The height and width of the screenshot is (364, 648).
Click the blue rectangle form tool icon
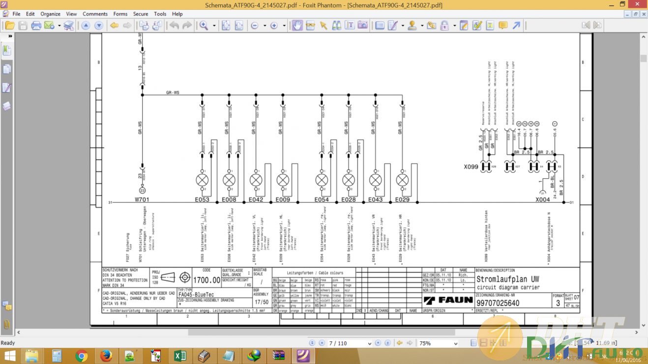tap(380, 26)
